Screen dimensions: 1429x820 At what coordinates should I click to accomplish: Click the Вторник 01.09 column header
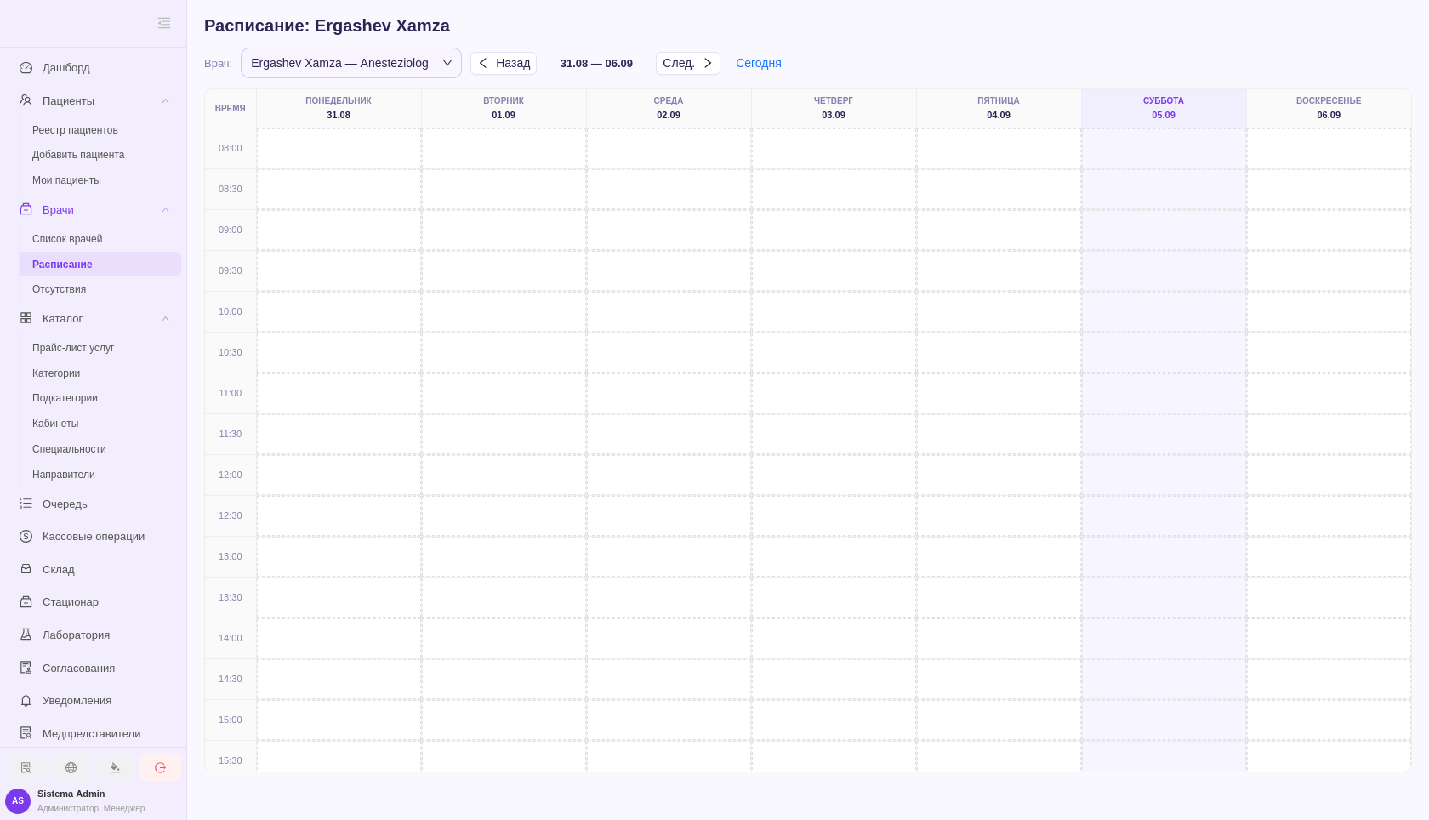(504, 108)
